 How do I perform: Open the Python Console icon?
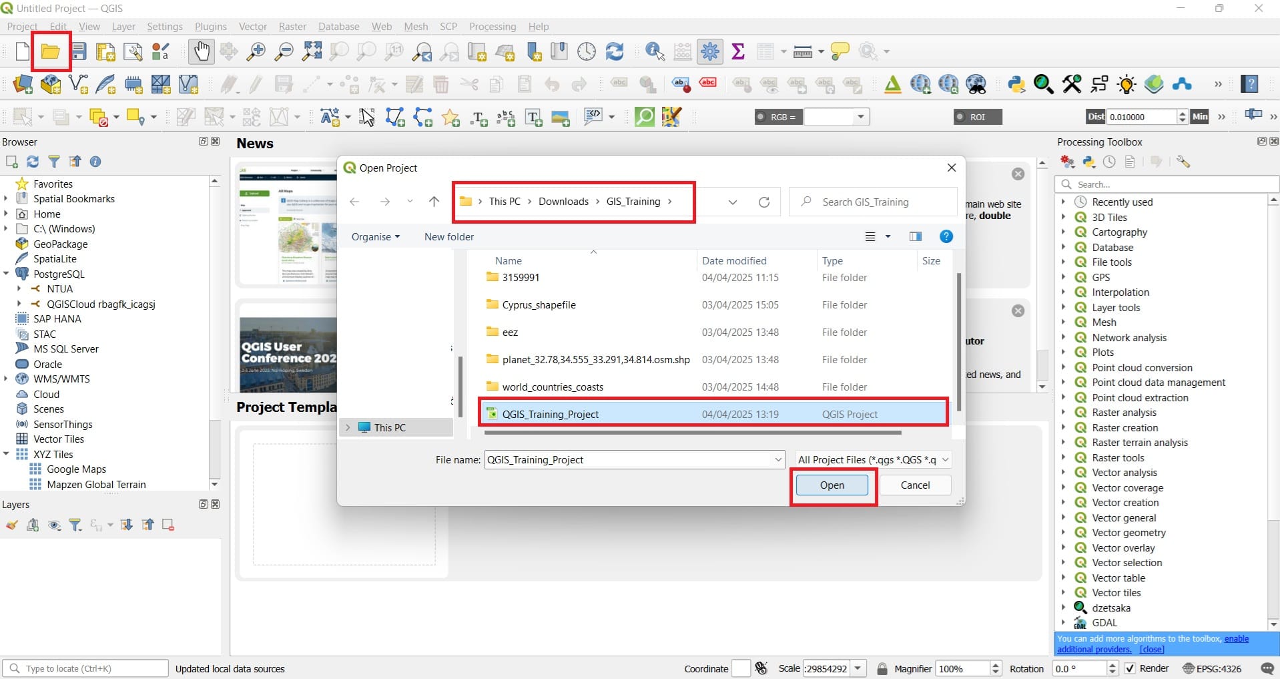(x=1016, y=84)
